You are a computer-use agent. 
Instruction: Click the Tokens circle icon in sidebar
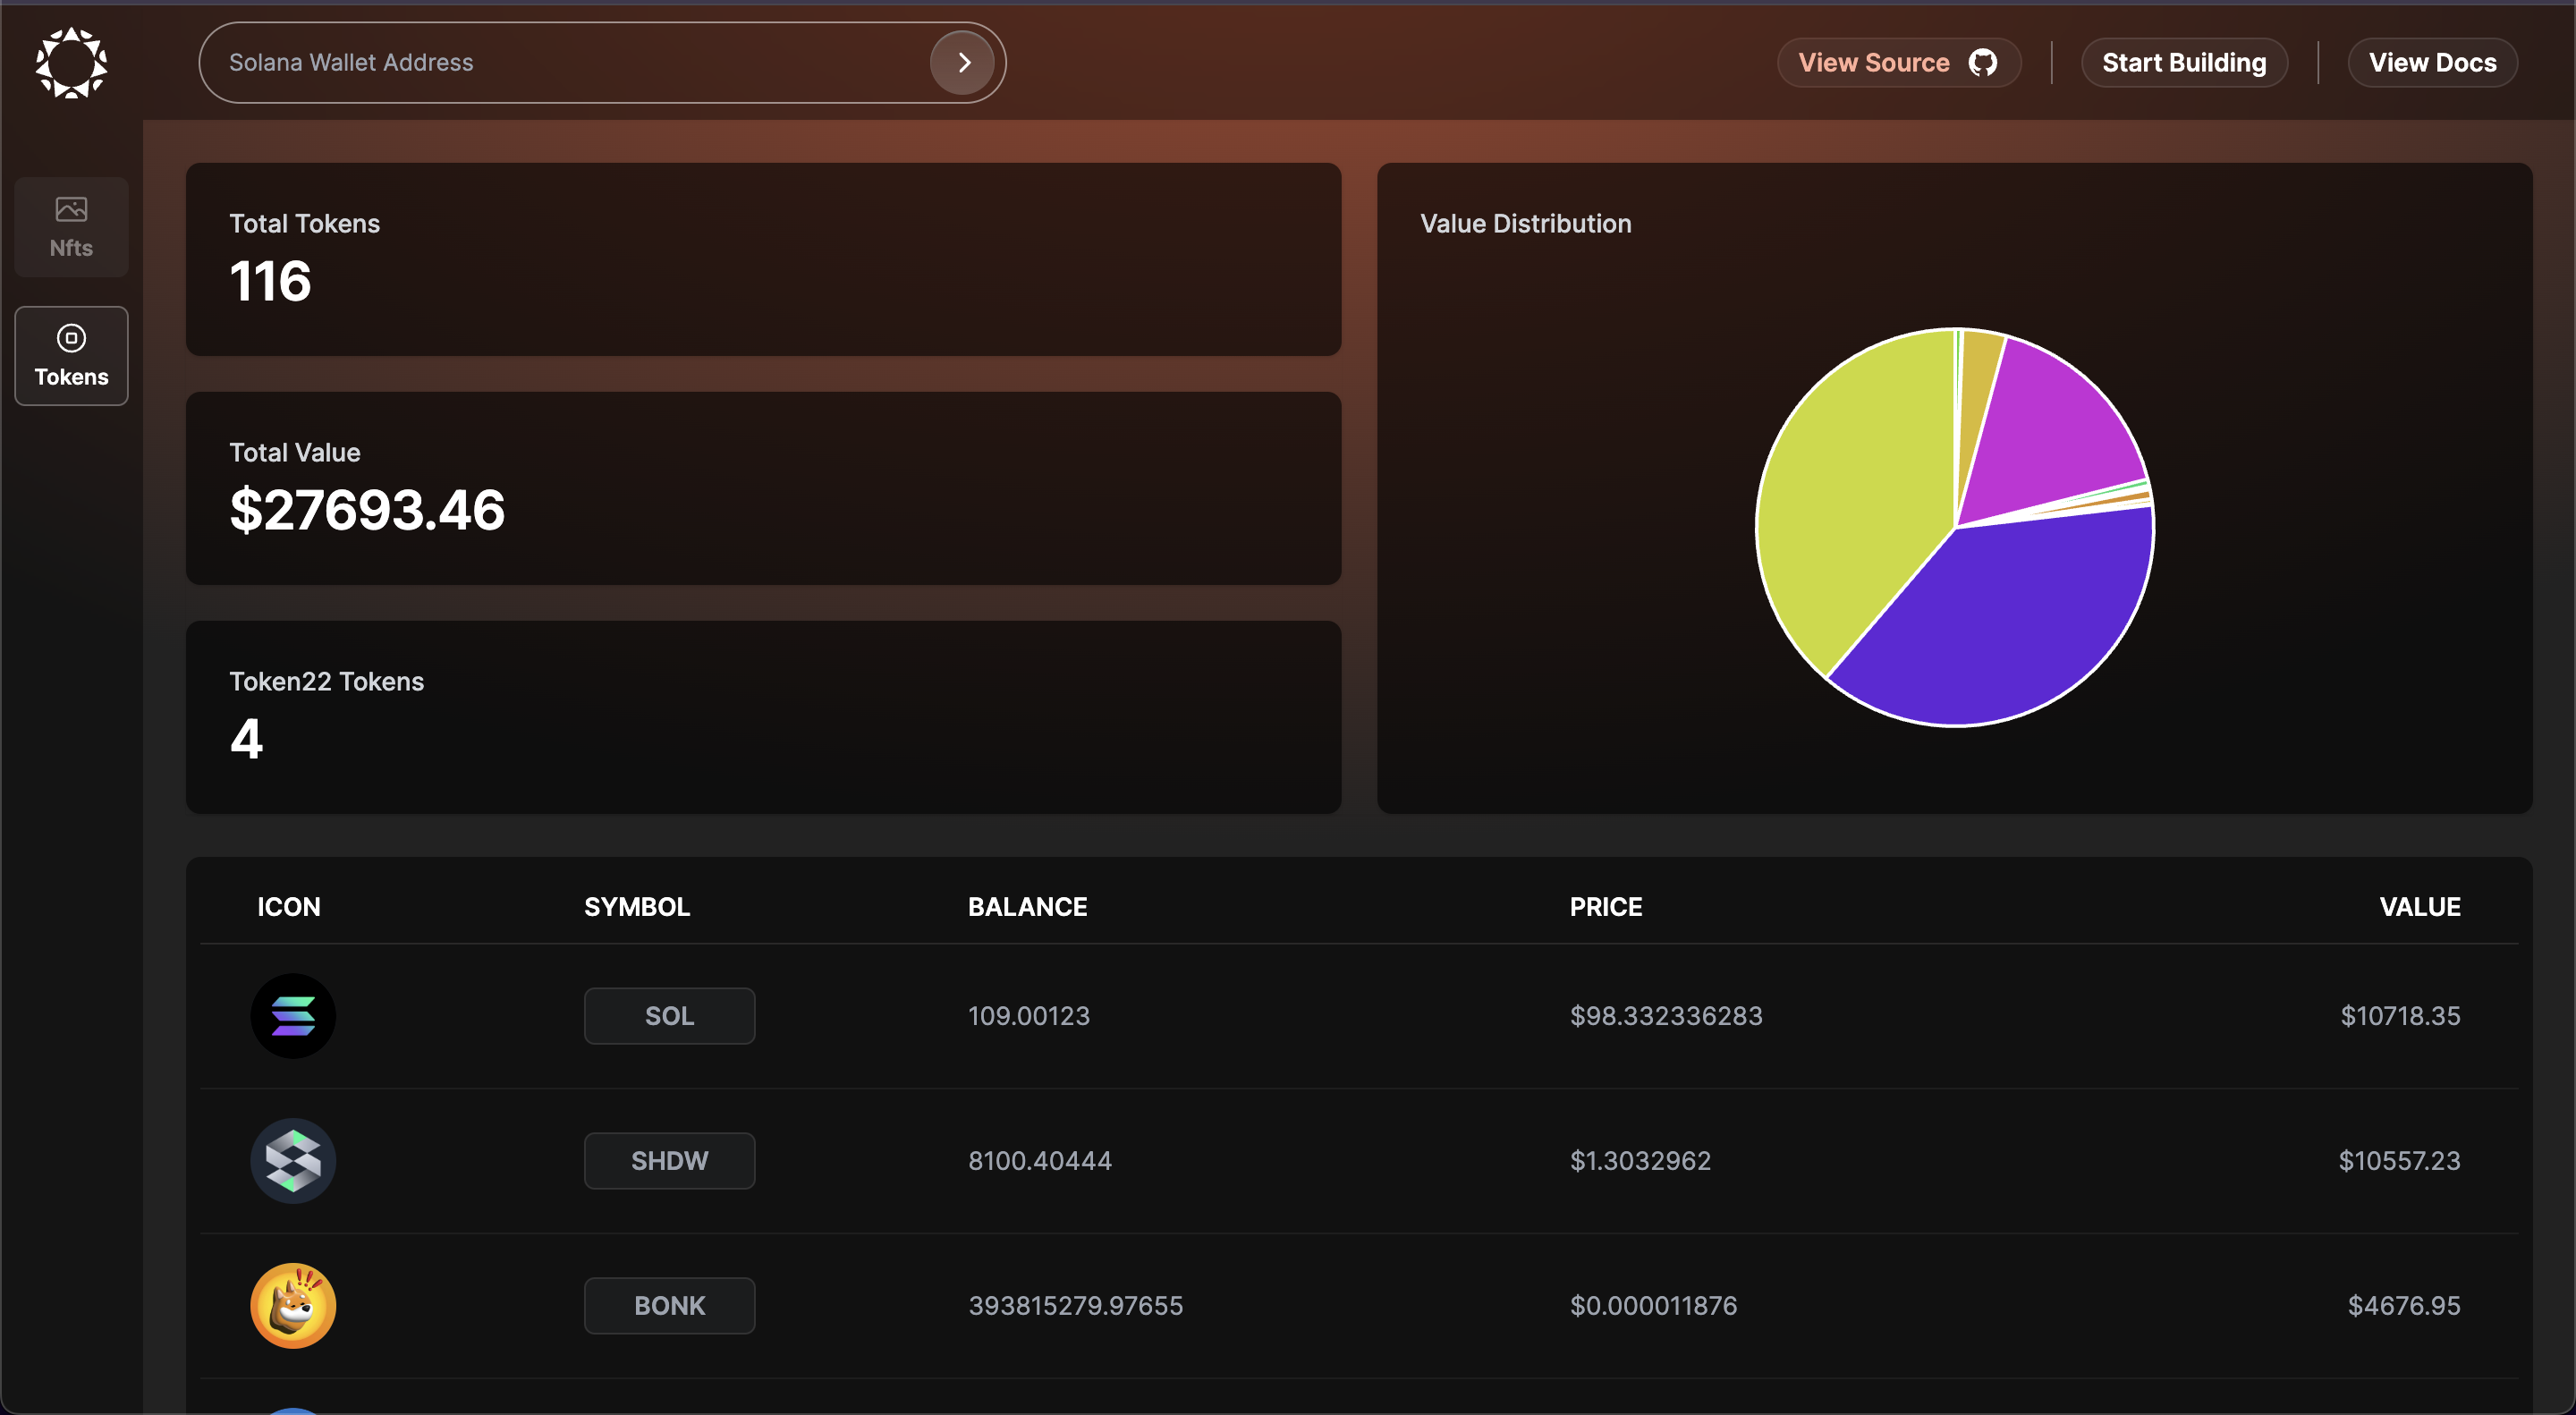71,338
